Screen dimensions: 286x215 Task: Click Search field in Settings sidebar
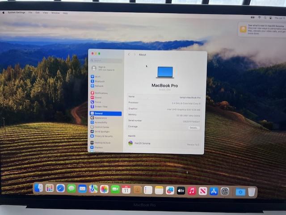pos(106,60)
